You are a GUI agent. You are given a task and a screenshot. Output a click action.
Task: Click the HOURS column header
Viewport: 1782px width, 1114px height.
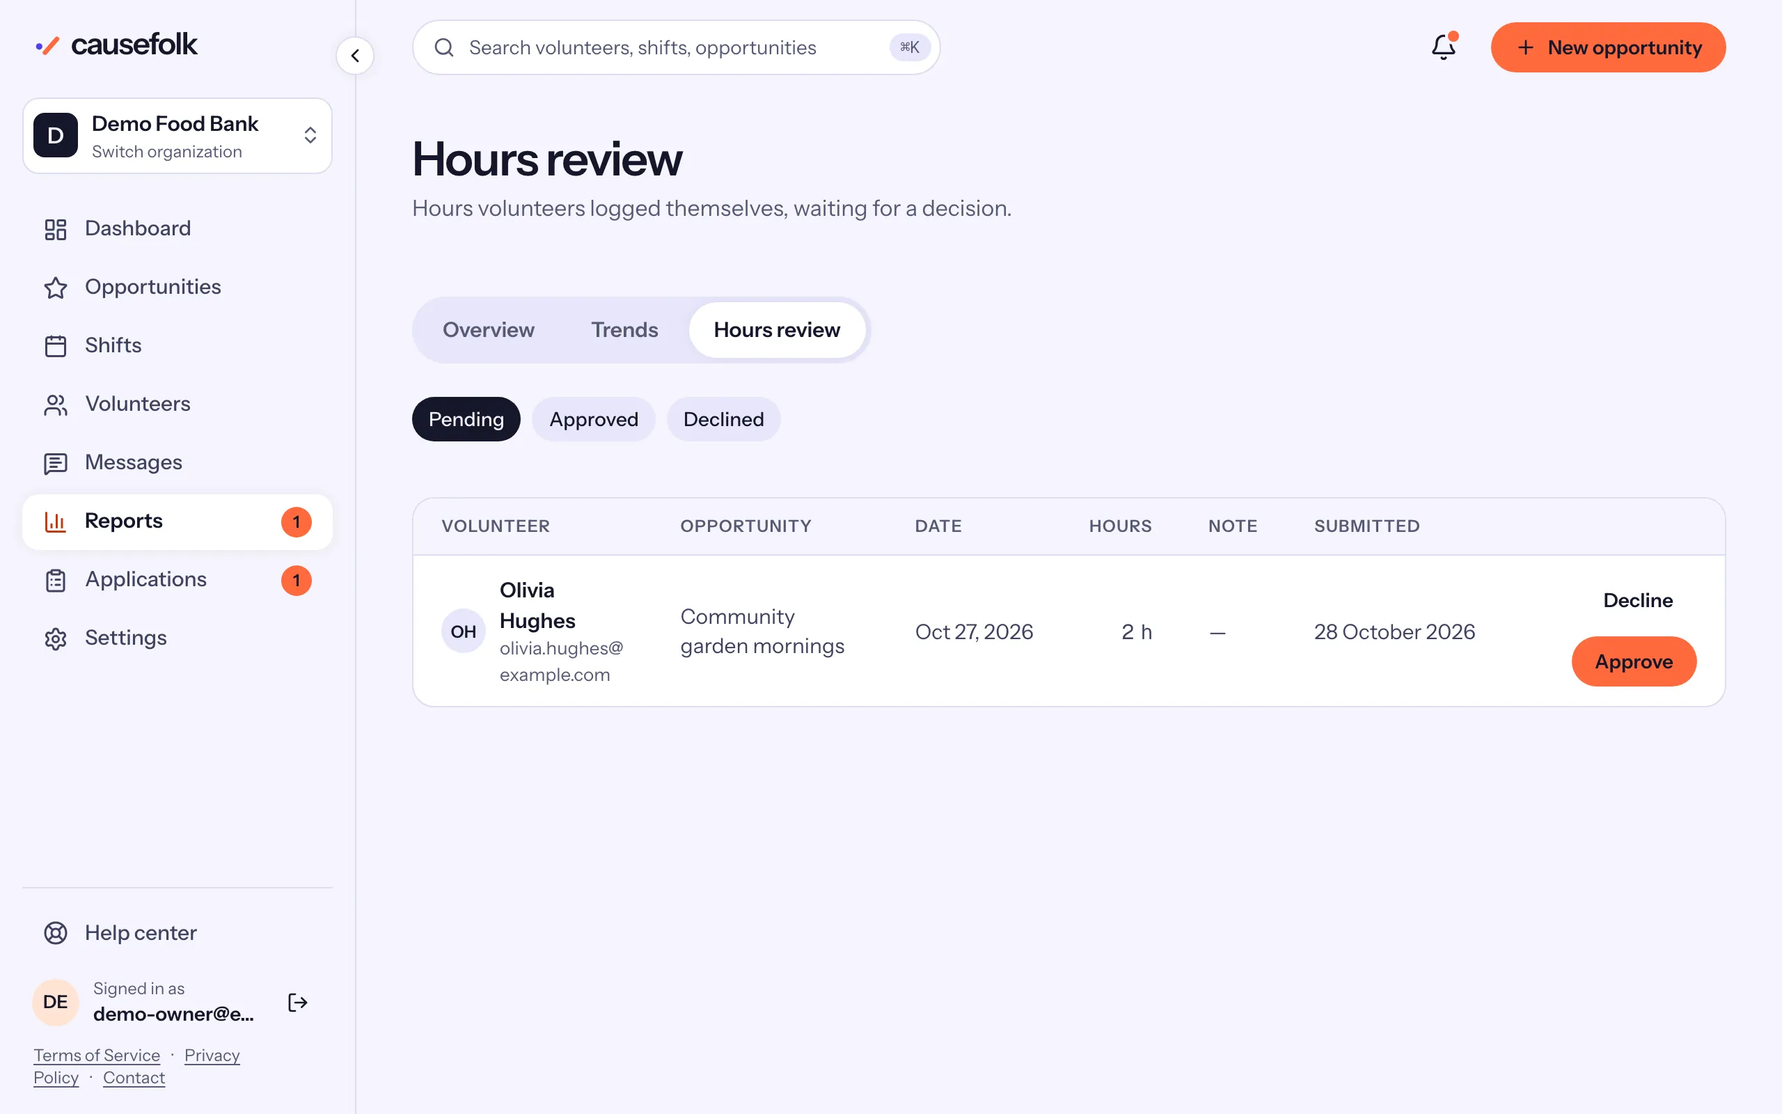[x=1120, y=526]
